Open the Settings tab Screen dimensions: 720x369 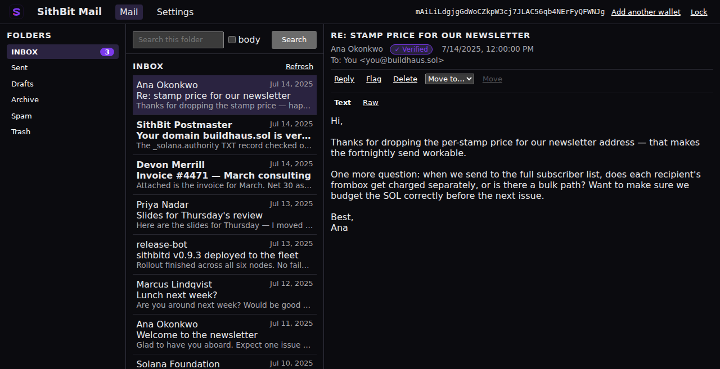pos(175,12)
